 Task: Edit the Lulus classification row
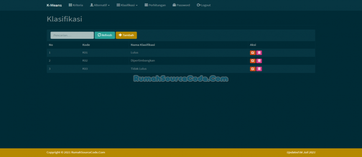[x=253, y=53]
